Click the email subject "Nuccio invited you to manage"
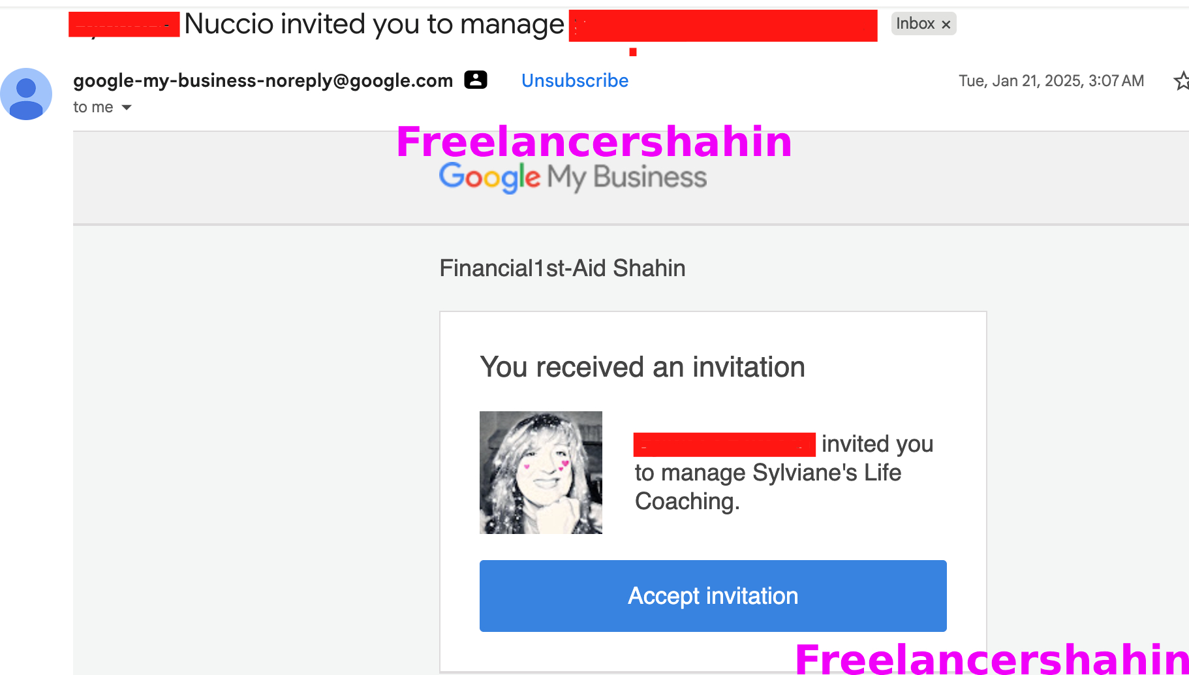Viewport: 1189px width, 675px height. tap(374, 24)
